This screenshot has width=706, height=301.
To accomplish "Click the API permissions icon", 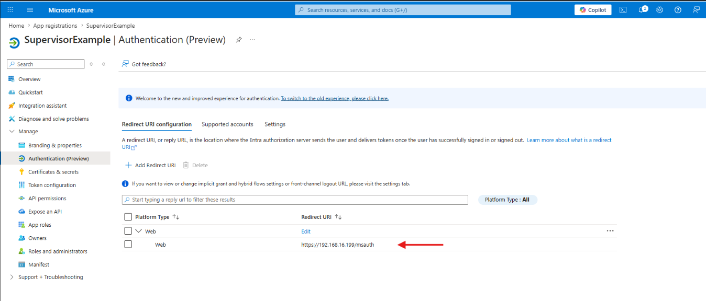I will point(21,198).
